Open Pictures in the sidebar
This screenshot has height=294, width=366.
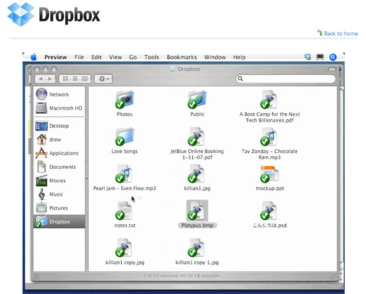pos(59,208)
